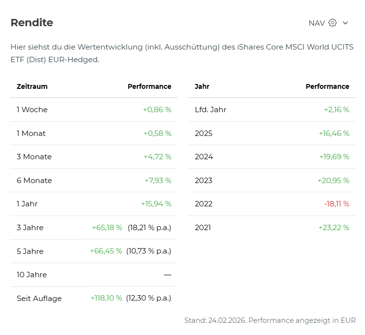Select the 3 Monate row label
Image resolution: width=365 pixels, height=335 pixels.
(34, 157)
